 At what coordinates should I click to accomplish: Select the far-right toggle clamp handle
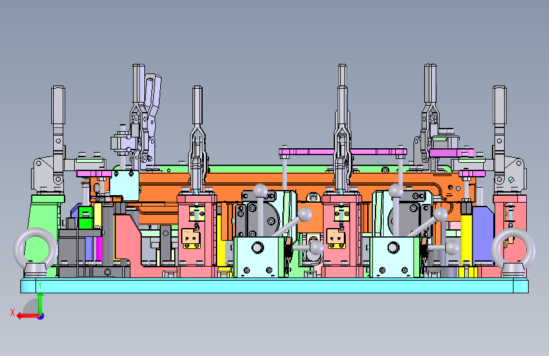click(x=499, y=105)
